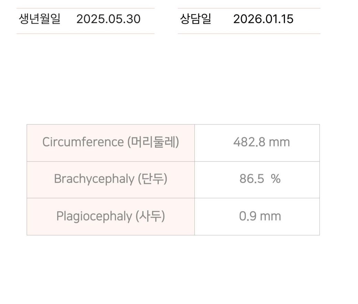Image resolution: width=358 pixels, height=304 pixels.
Task: Click the word Plagiocephaly in the table
Action: click(94, 216)
